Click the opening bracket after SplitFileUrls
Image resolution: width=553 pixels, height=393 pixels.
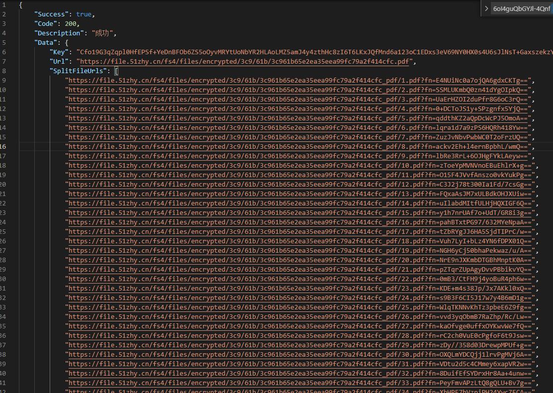click(x=116, y=71)
